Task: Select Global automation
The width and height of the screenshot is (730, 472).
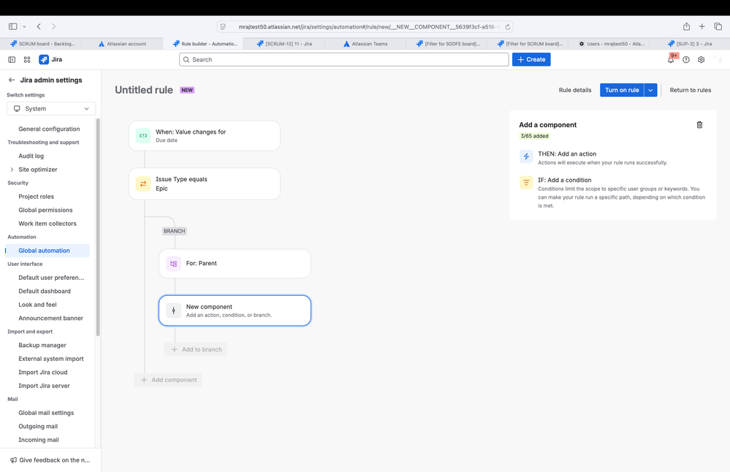Action: pyautogui.click(x=47, y=251)
